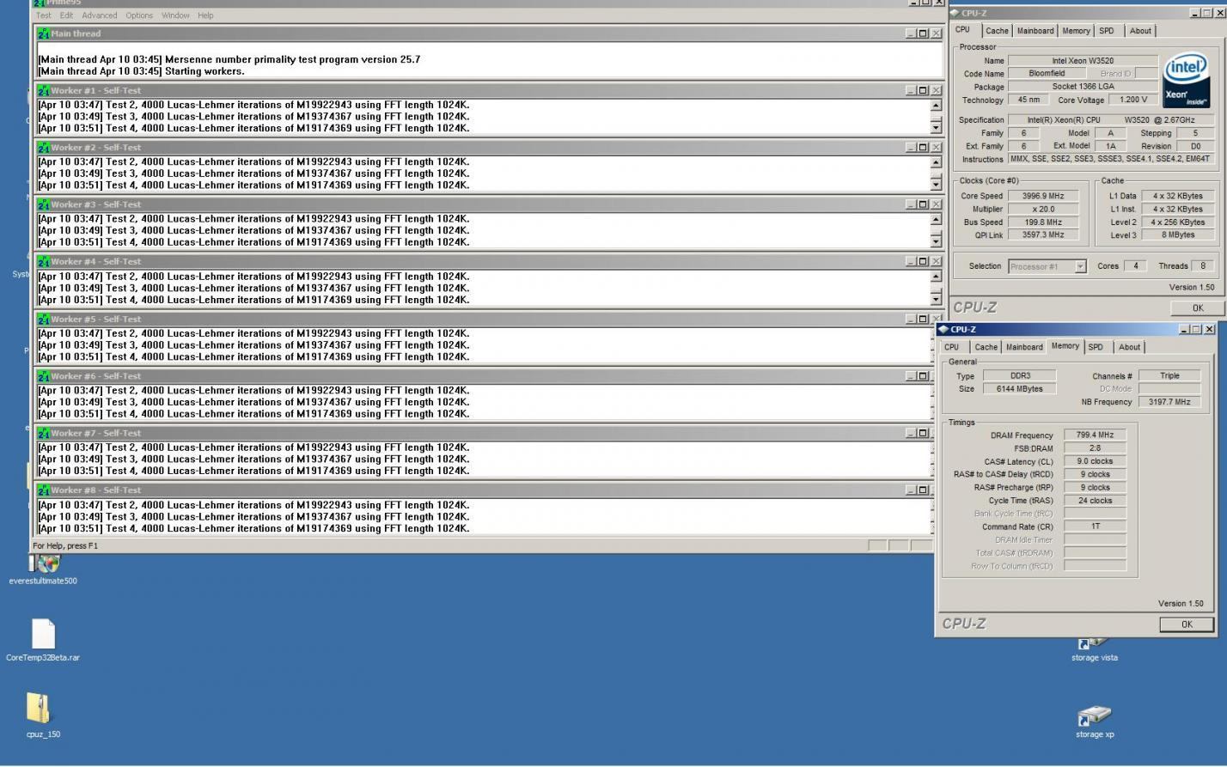The height and width of the screenshot is (767, 1227).
Task: Click the CPU-Z Memory window title icon
Action: (x=943, y=329)
